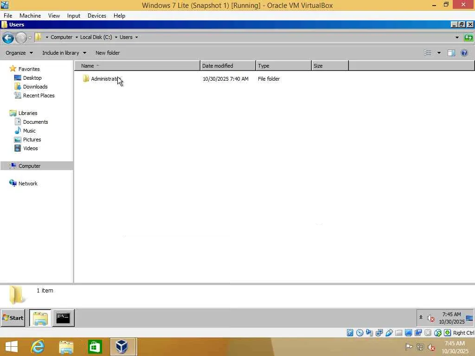Expand the arrow after Computer in address bar
The image size is (475, 356).
77,37
